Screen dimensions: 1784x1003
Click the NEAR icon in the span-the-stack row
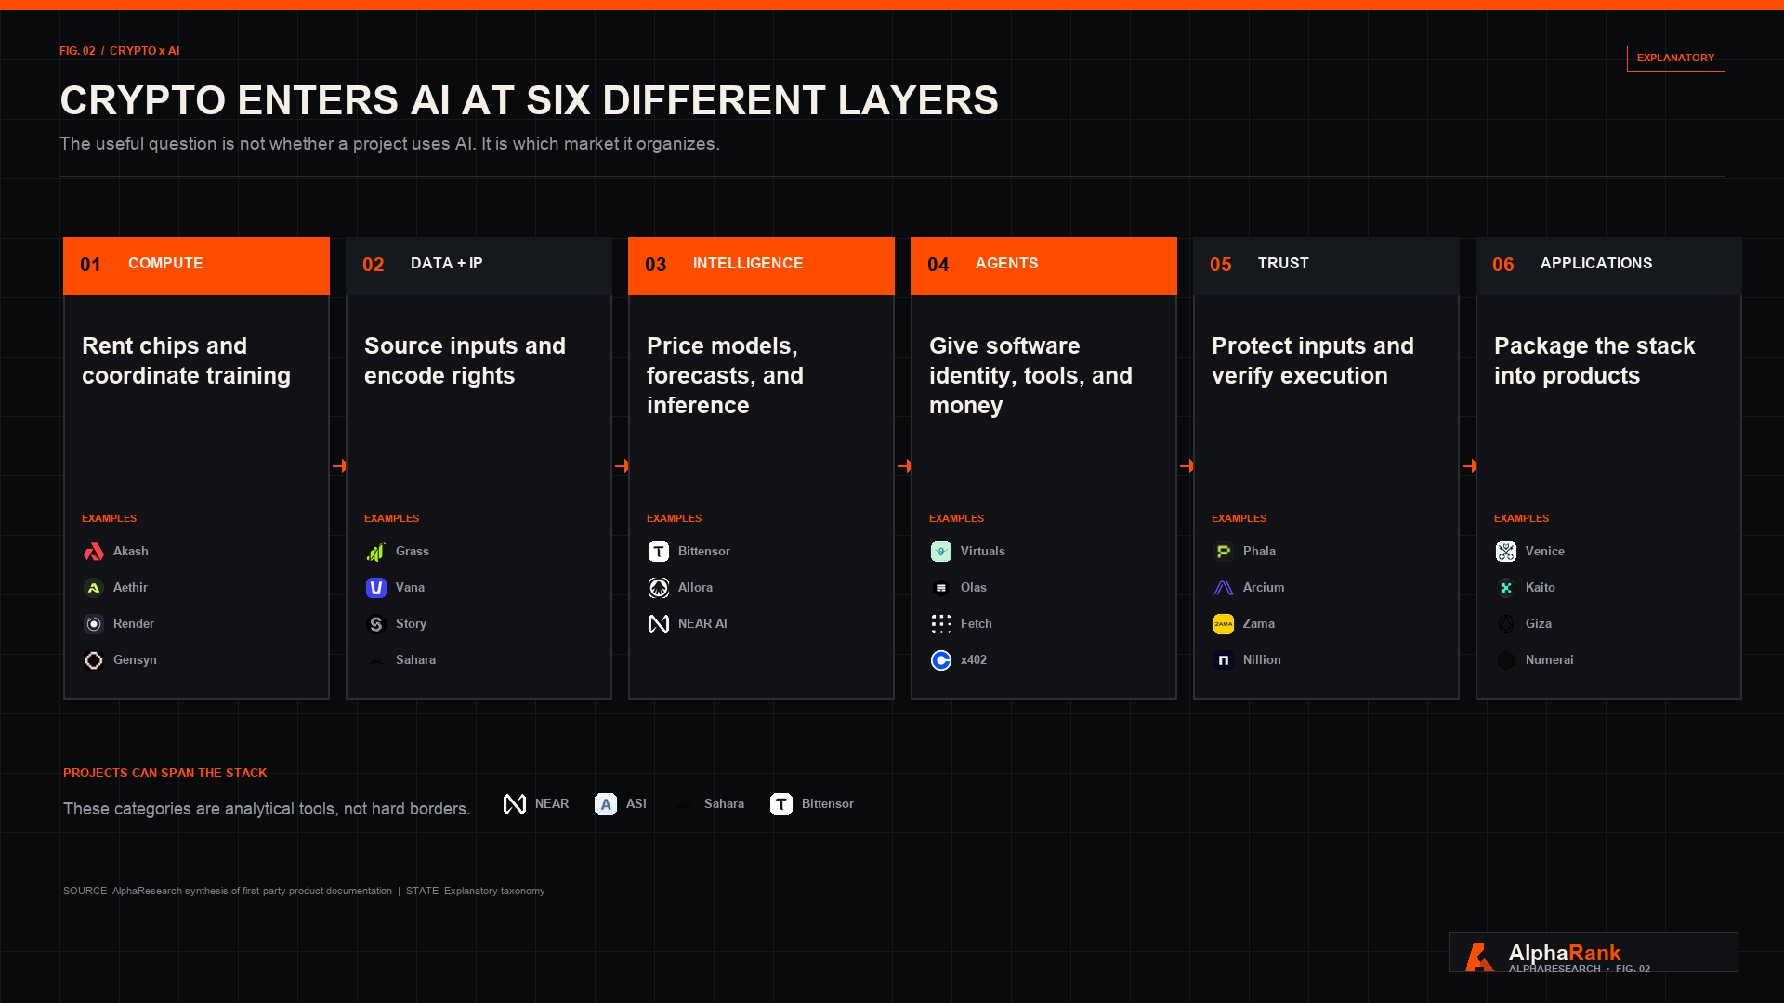coord(515,804)
